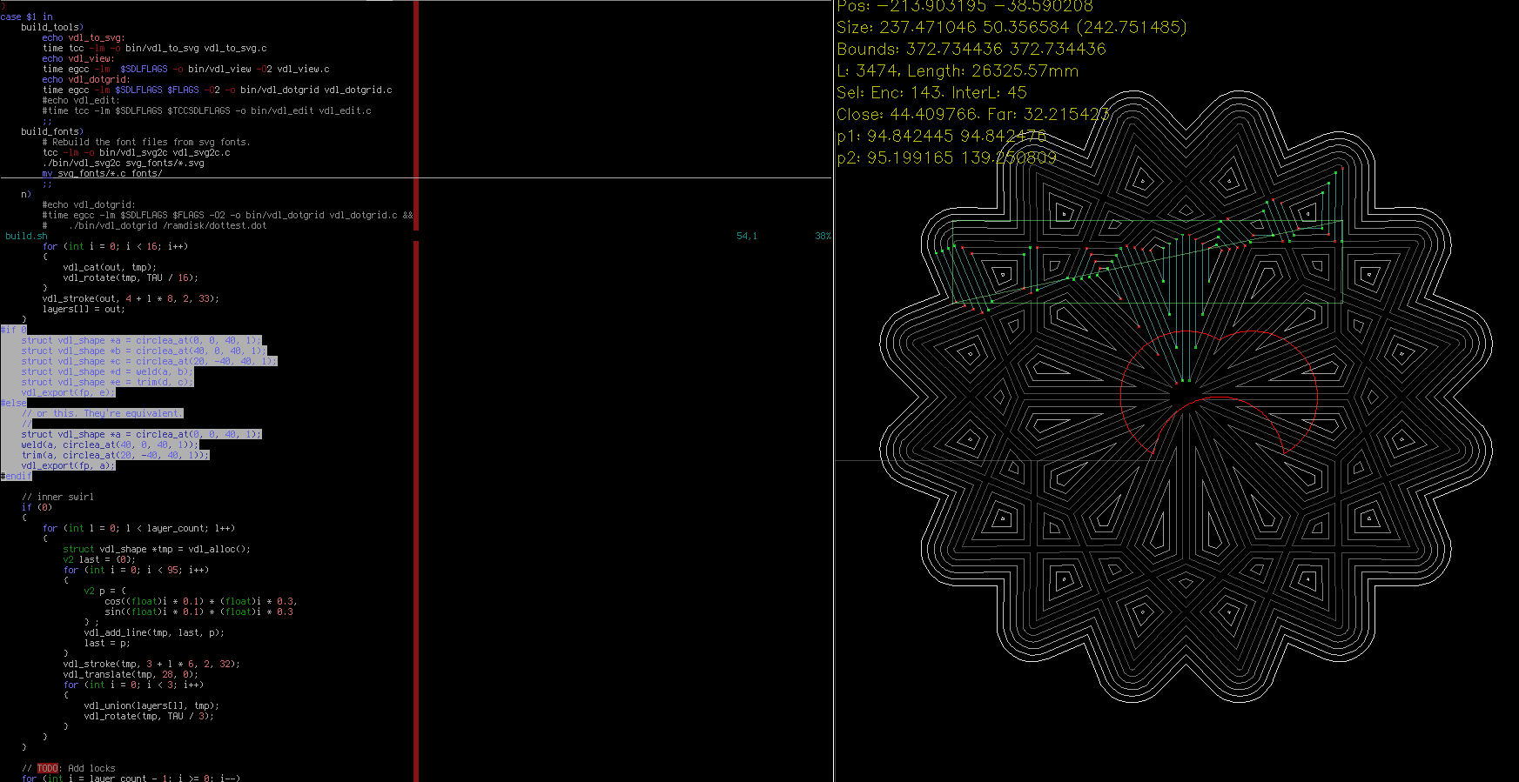Click the 'tcc -lm -o bin/vdl_svg2c vdl_svg2c.c' line

tap(137, 152)
